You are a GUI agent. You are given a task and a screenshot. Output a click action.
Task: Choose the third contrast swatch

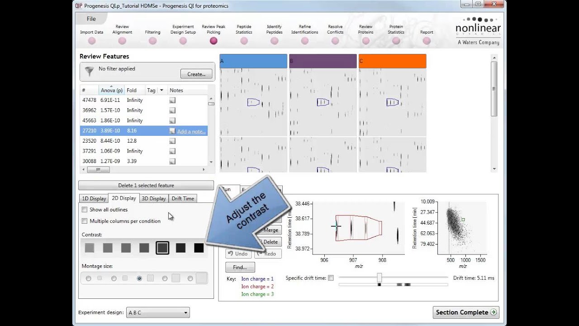pos(126,248)
